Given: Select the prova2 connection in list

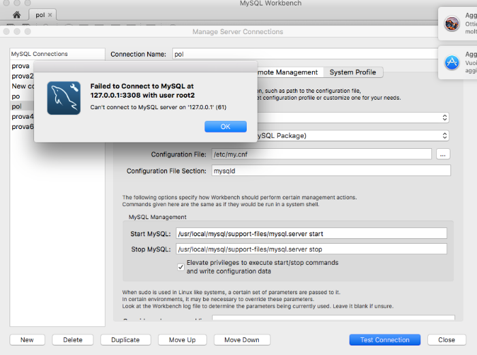Looking at the screenshot, I should pyautogui.click(x=22, y=76).
